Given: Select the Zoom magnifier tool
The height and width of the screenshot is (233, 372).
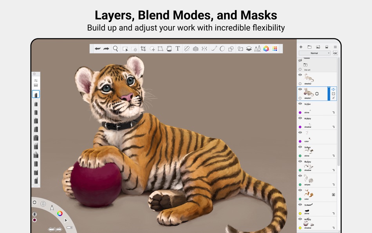Looking at the screenshot, I should [x=116, y=49].
